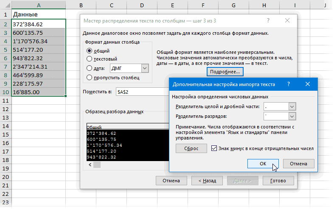Select the 'общий' column format radio button

pos(89,50)
